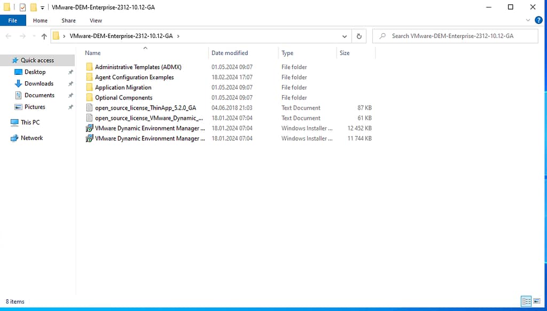The height and width of the screenshot is (311, 547).
Task: Sort files by Size column header
Action: 345,53
